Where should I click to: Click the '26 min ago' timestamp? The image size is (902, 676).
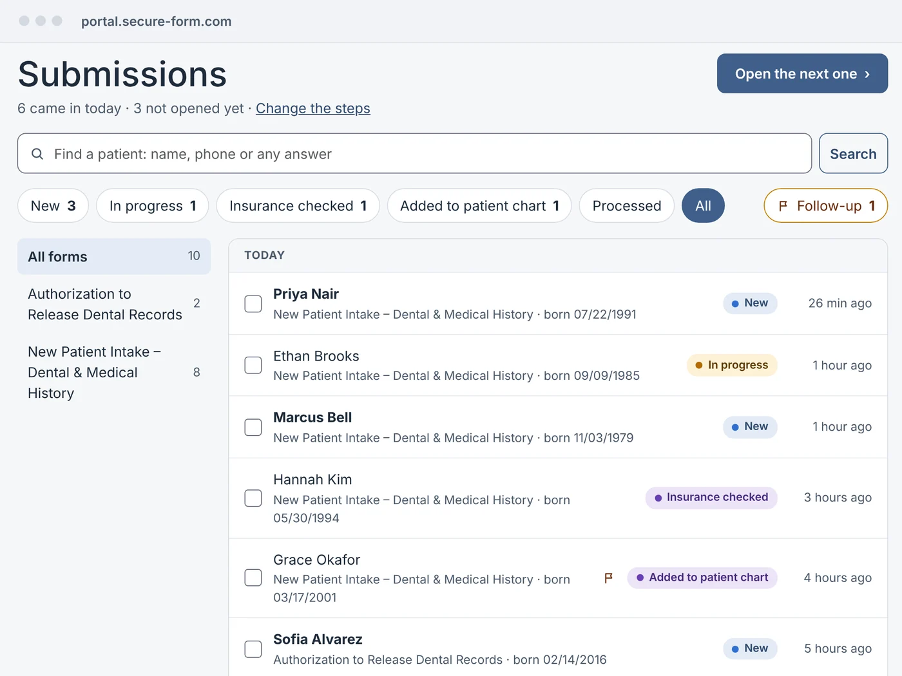840,303
